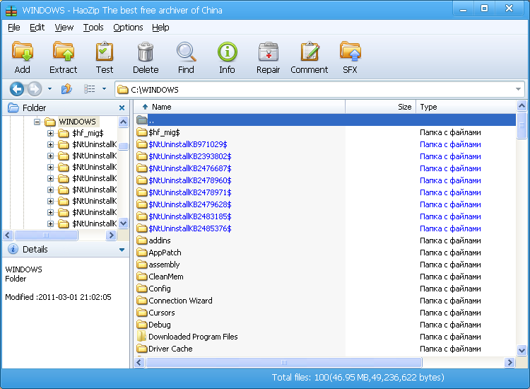
Task: Click folder tree horizontal scroll left arrow
Action: (8, 235)
